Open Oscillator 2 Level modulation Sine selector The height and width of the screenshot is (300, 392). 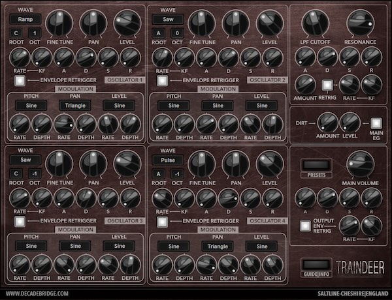(262, 106)
